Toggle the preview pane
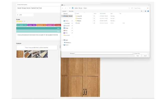166x102 pixels. pyautogui.click(x=145, y=11)
